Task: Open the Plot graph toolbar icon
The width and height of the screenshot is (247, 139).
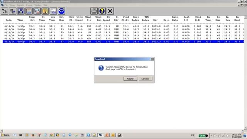Action: [29, 11]
